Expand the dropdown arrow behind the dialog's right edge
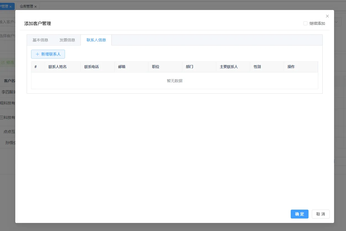346x231 pixels. pos(337,22)
